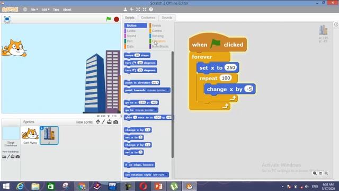Switch to the Costumes tab
The image size is (339, 191).
tap(148, 18)
